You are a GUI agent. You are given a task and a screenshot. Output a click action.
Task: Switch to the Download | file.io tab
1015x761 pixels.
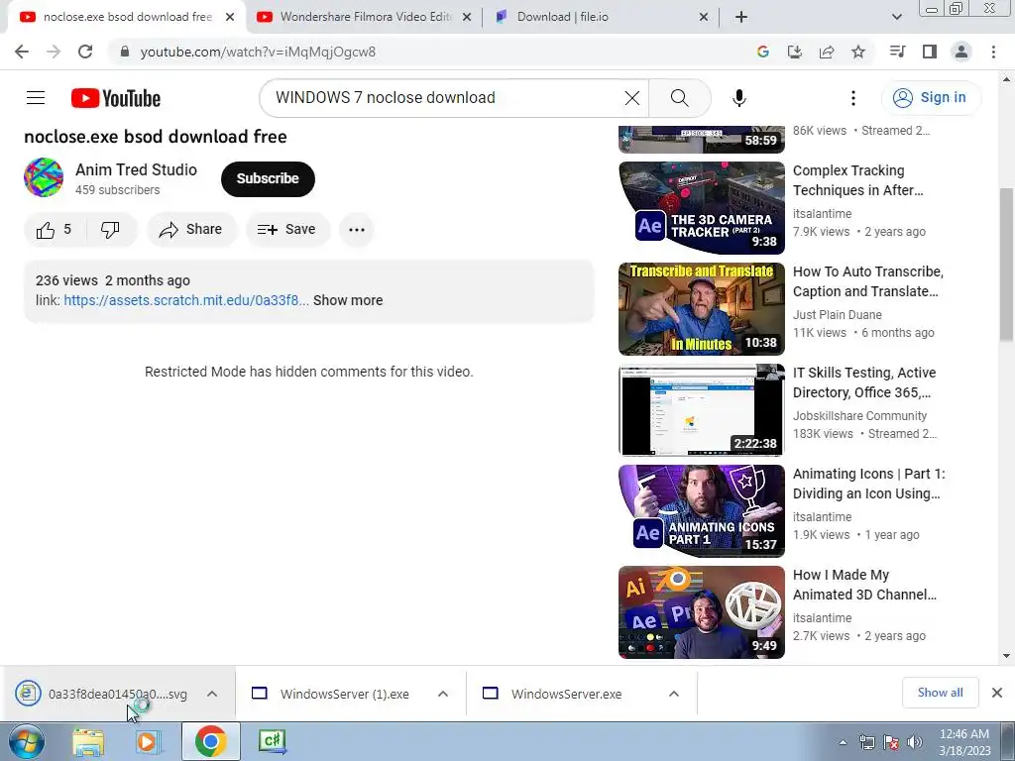coord(601,17)
